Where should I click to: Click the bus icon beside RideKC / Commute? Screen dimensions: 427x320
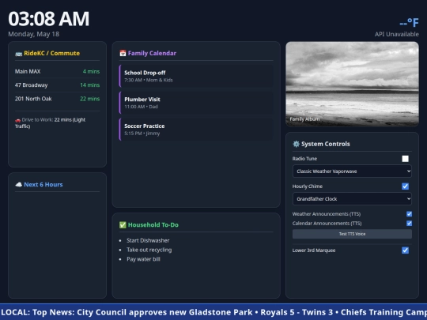point(18,54)
